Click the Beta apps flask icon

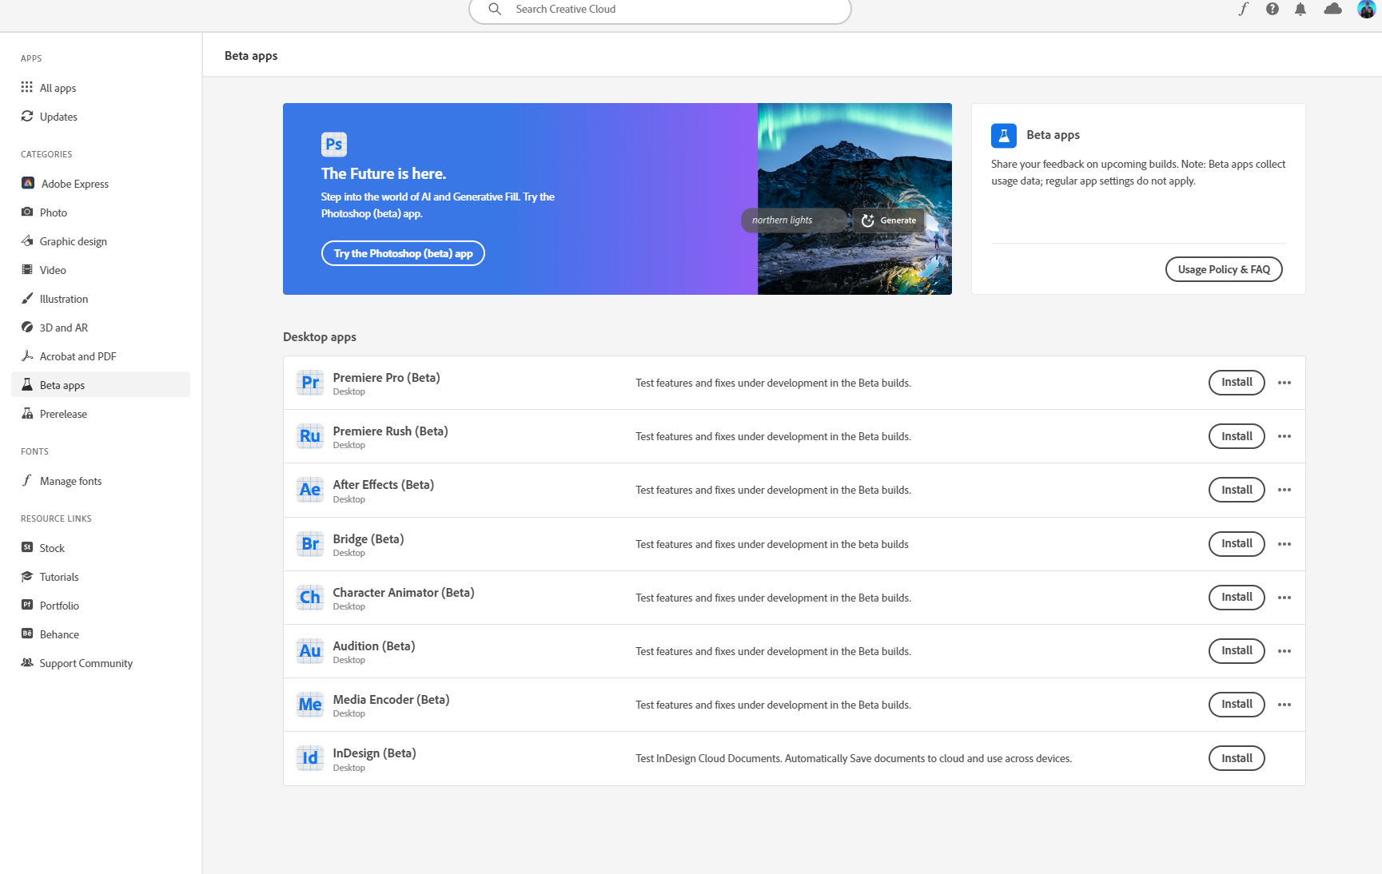(1003, 135)
